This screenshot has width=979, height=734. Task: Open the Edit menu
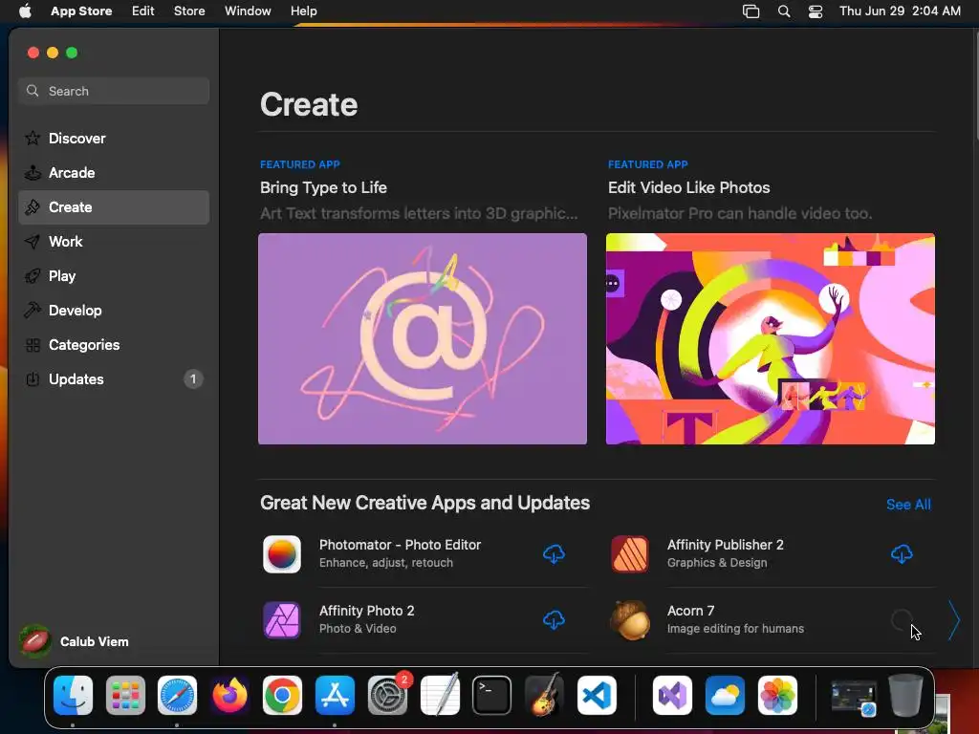point(143,11)
